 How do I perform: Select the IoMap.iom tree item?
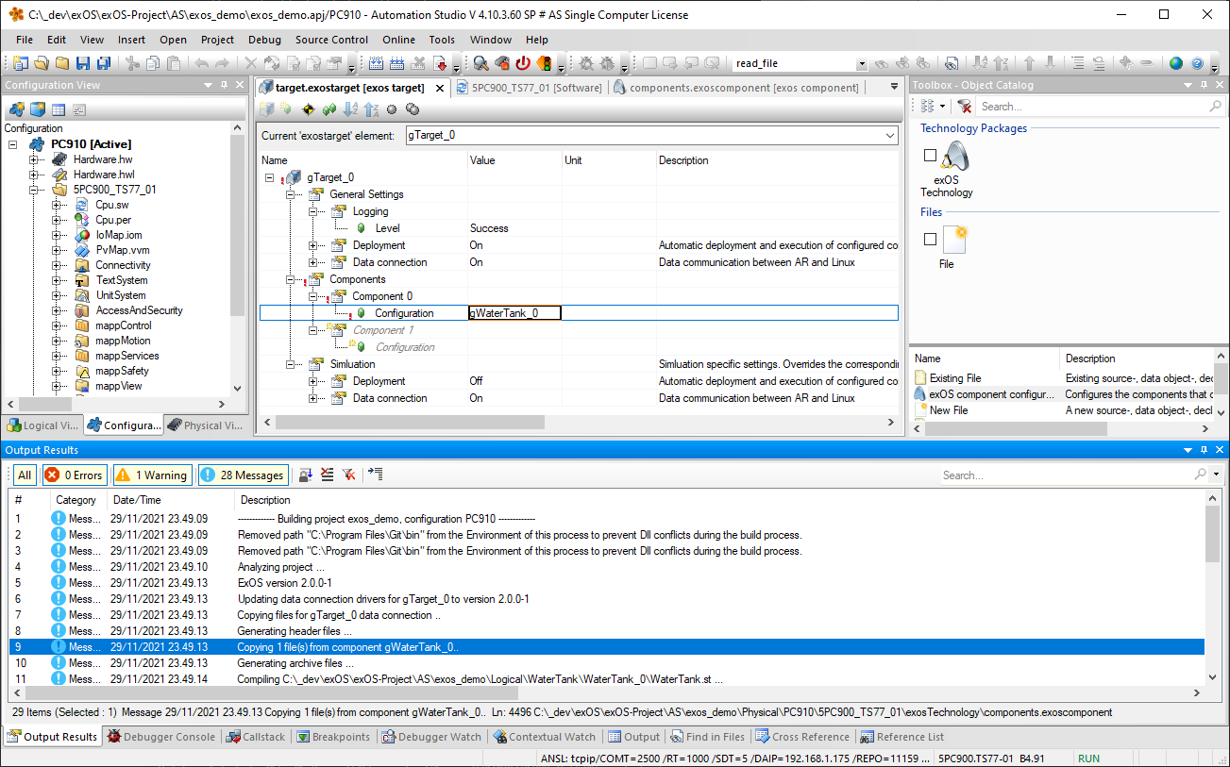click(x=118, y=235)
